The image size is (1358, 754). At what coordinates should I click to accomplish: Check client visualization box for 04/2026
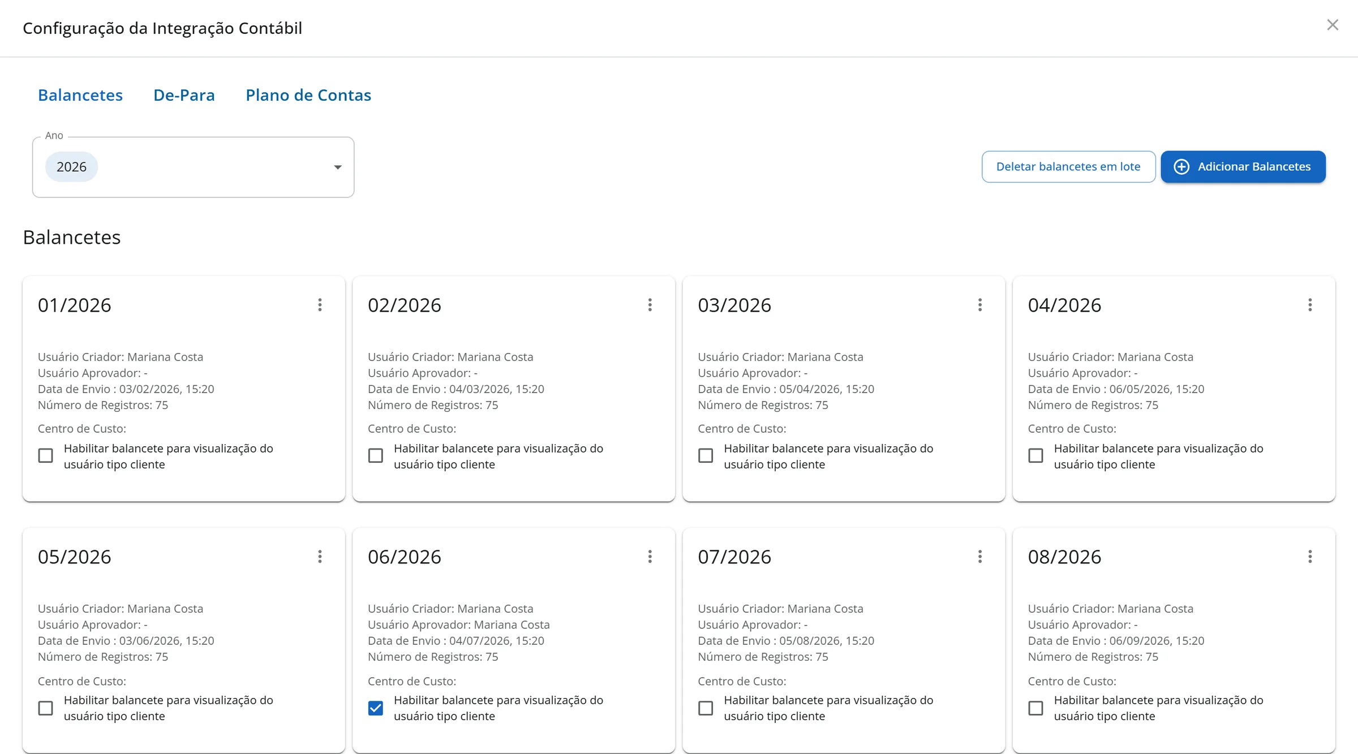click(1035, 456)
